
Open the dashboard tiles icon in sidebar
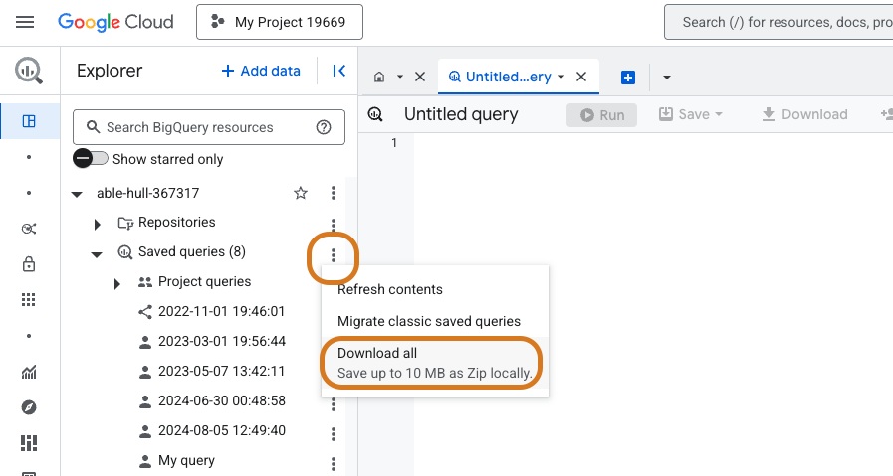29,443
